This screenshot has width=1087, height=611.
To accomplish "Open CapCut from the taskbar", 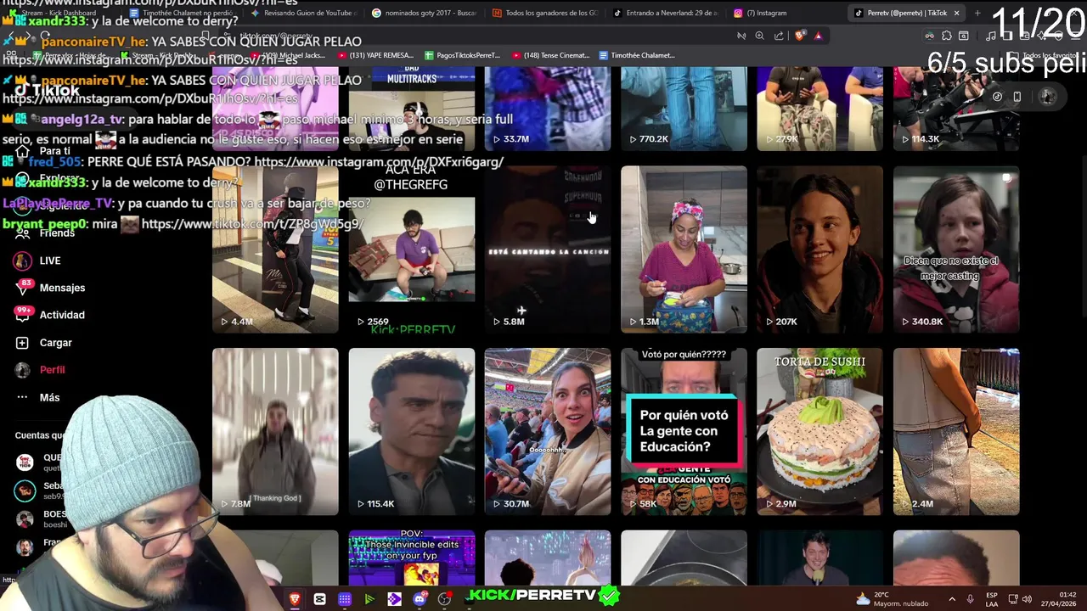I will 319,599.
